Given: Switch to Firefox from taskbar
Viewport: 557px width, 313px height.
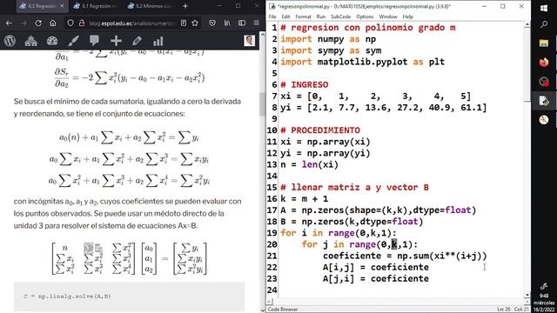Looking at the screenshot, I should tap(544, 63).
